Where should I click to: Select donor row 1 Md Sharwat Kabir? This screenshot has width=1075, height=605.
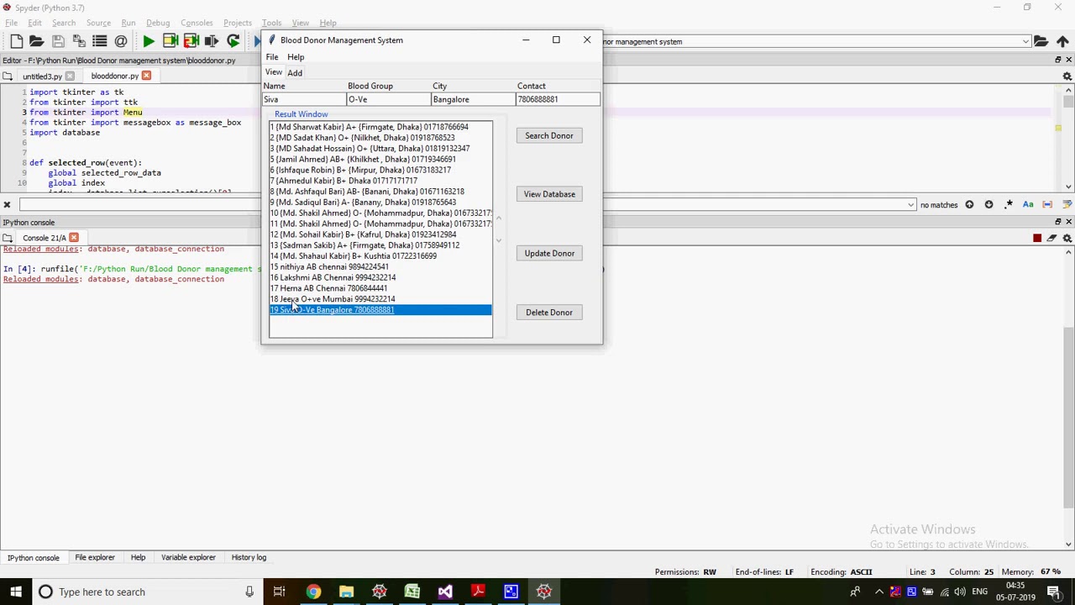[380, 127]
